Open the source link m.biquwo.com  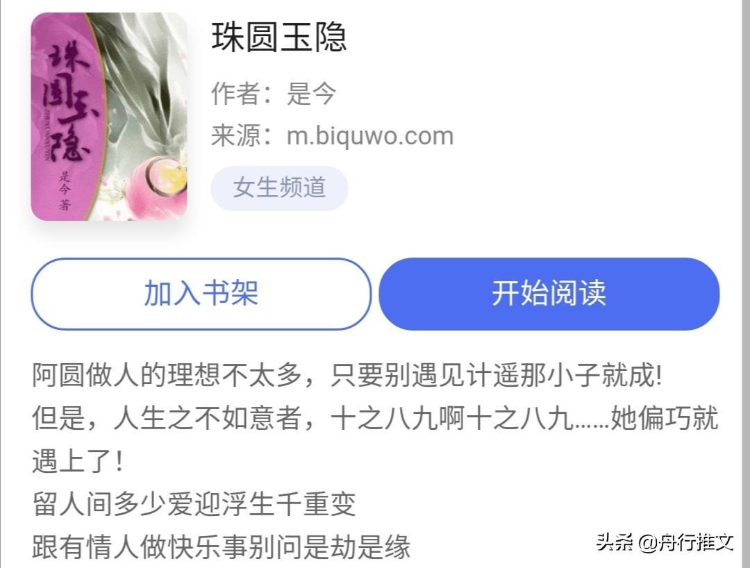tap(369, 136)
